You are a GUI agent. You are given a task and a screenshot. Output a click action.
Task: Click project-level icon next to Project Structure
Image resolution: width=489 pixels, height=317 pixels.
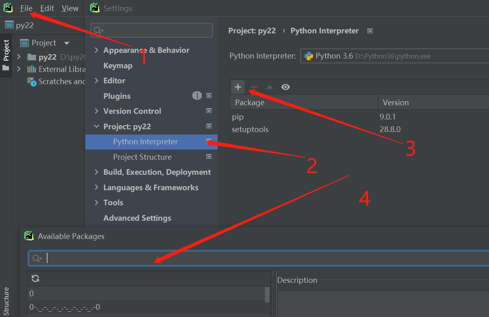209,156
